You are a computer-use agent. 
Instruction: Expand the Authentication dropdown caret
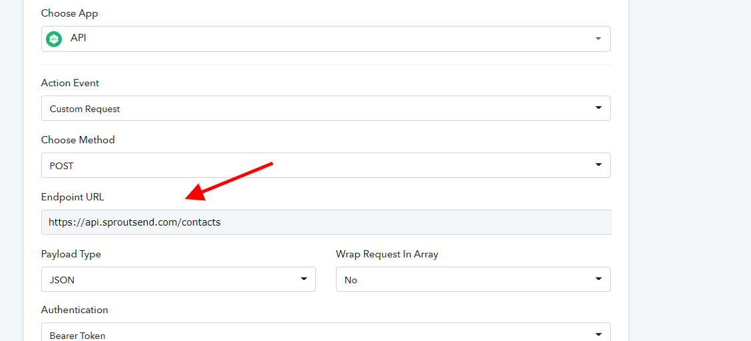pos(598,335)
